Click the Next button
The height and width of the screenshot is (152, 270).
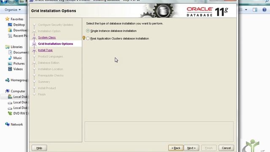coord(192,148)
